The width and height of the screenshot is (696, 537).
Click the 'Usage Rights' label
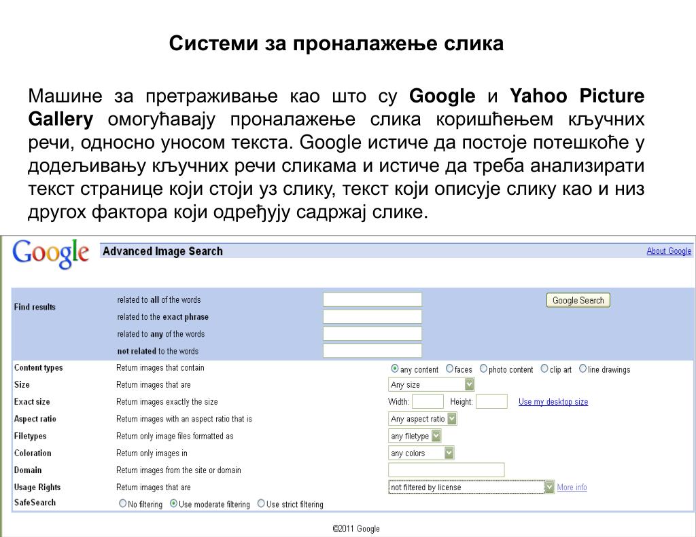37,487
